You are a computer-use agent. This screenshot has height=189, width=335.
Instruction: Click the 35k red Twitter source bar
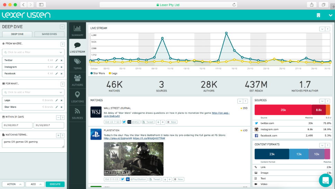coord(283,110)
